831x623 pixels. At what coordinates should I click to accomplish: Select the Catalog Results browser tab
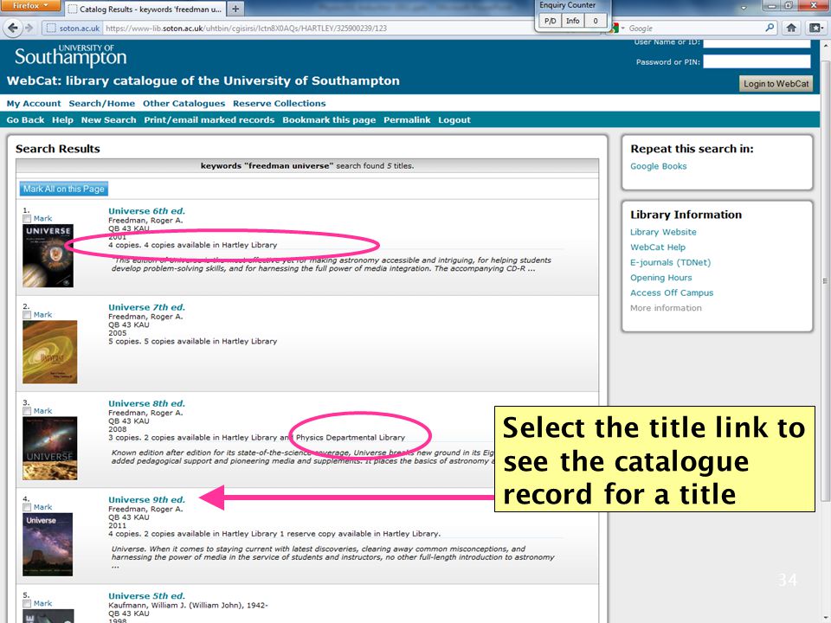pyautogui.click(x=145, y=9)
